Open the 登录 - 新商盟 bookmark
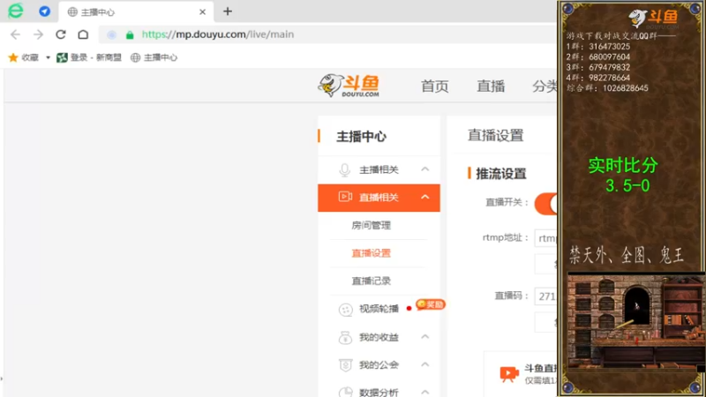 tap(89, 57)
